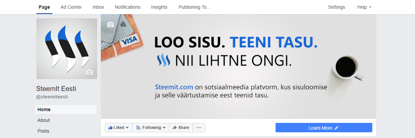This screenshot has height=138, width=415.
Task: Open the Ad Center tab
Action: (71, 7)
